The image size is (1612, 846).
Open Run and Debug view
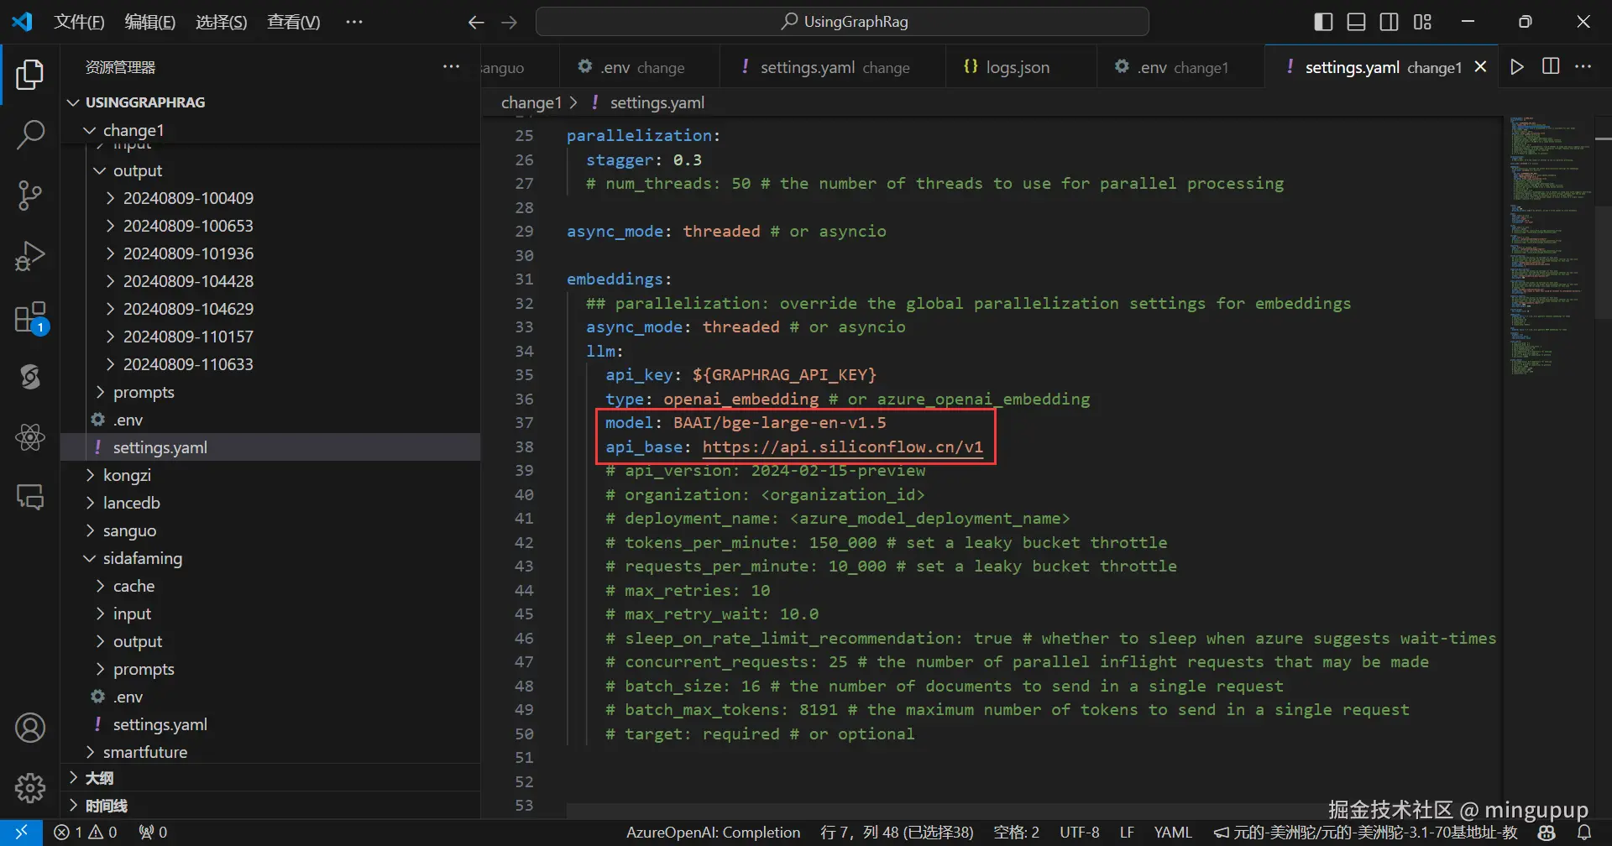[x=30, y=256]
